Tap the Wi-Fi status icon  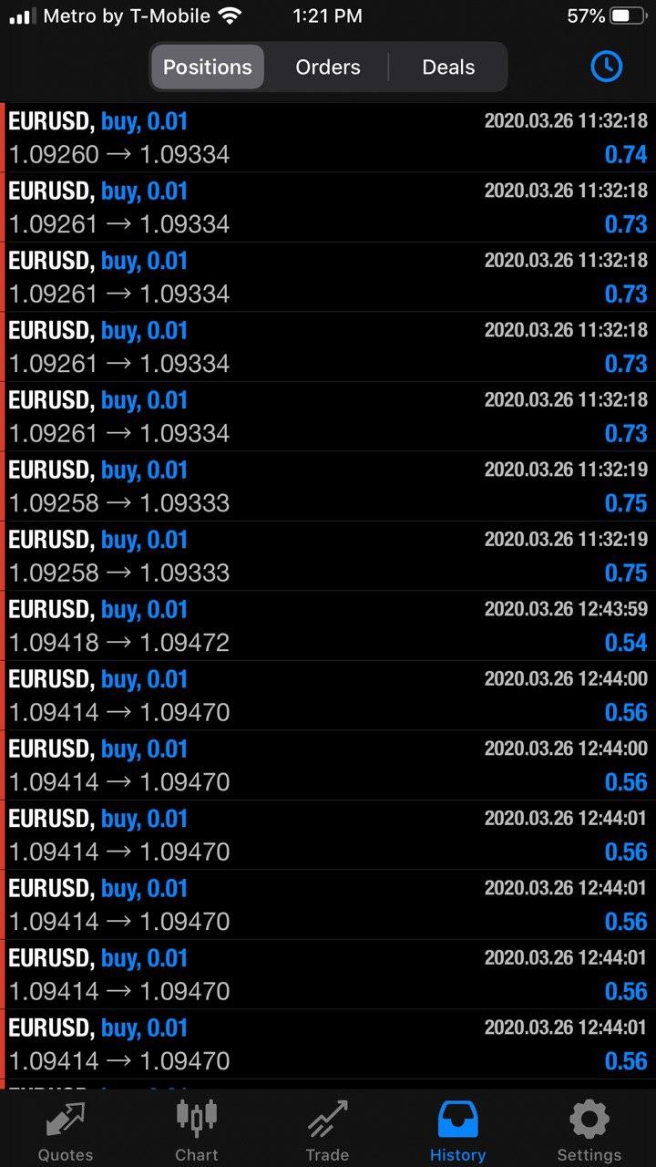tap(231, 16)
